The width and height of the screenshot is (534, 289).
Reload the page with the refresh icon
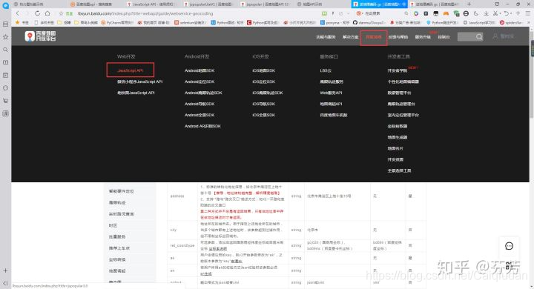[38, 13]
